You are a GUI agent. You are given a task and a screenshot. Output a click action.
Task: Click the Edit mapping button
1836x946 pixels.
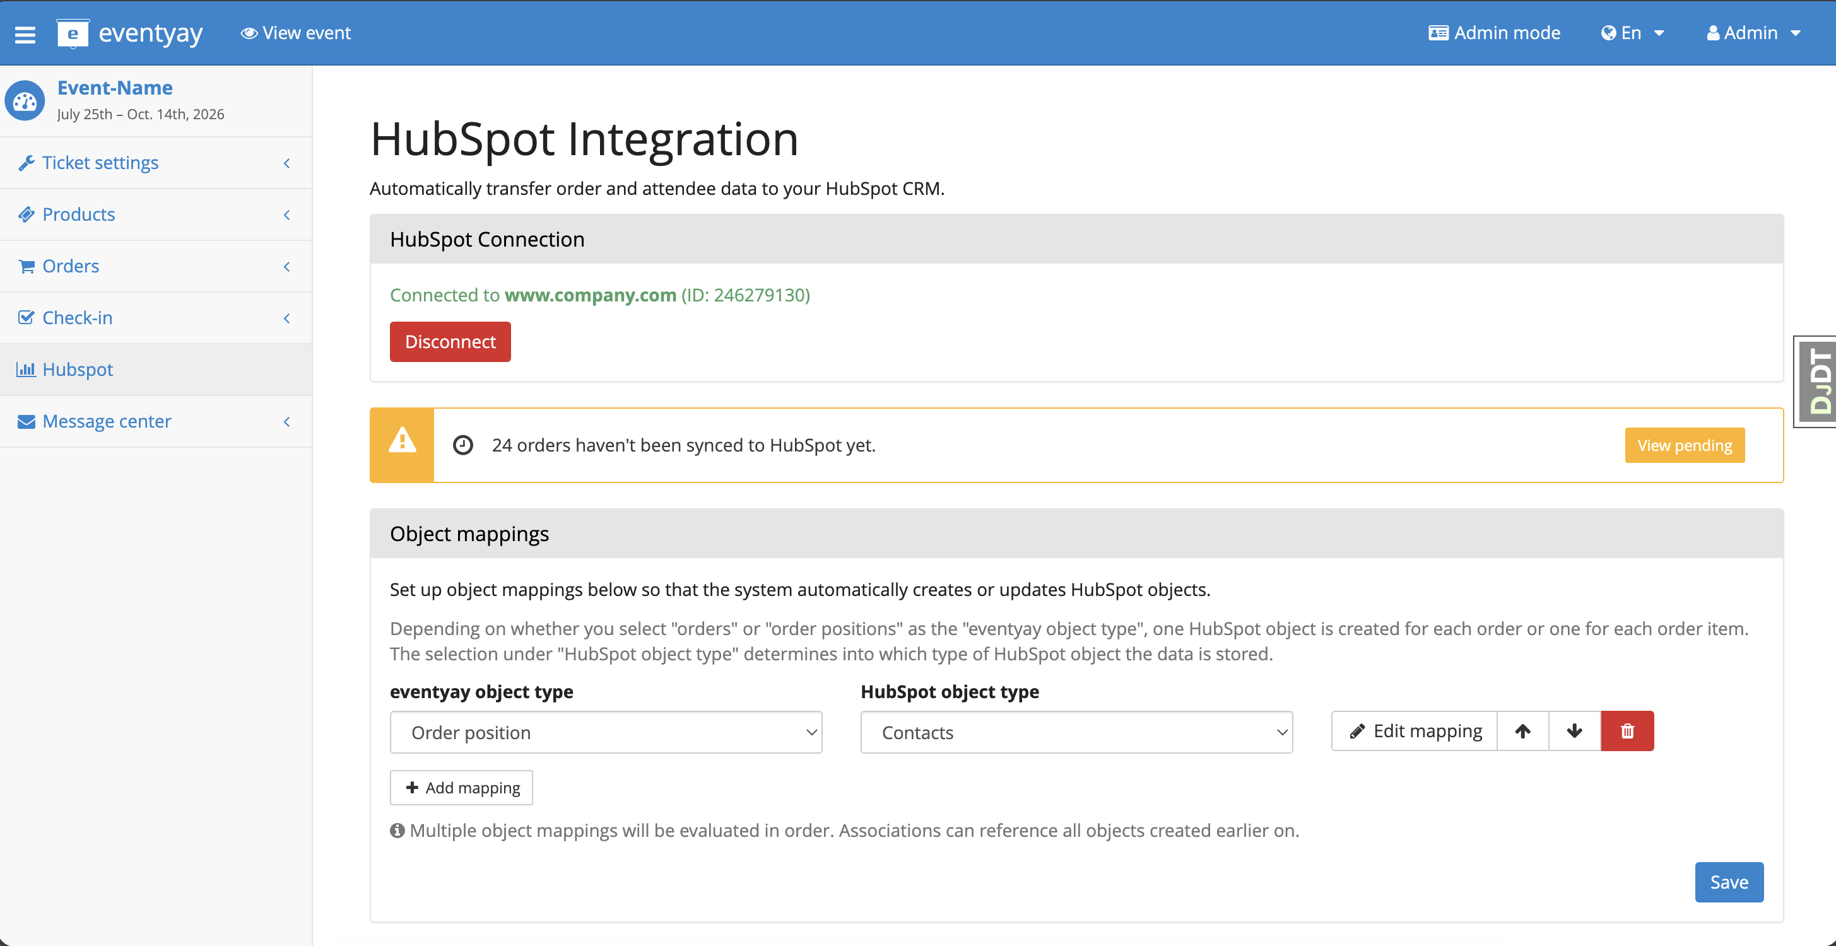(x=1414, y=731)
